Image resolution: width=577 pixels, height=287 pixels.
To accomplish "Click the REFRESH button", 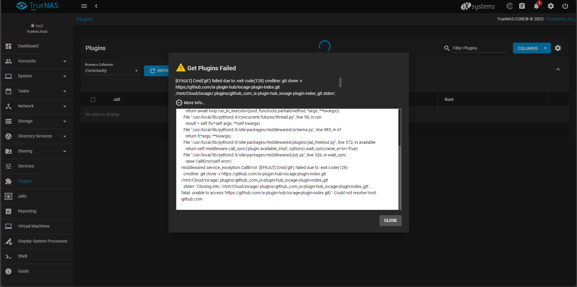I will pos(156,71).
